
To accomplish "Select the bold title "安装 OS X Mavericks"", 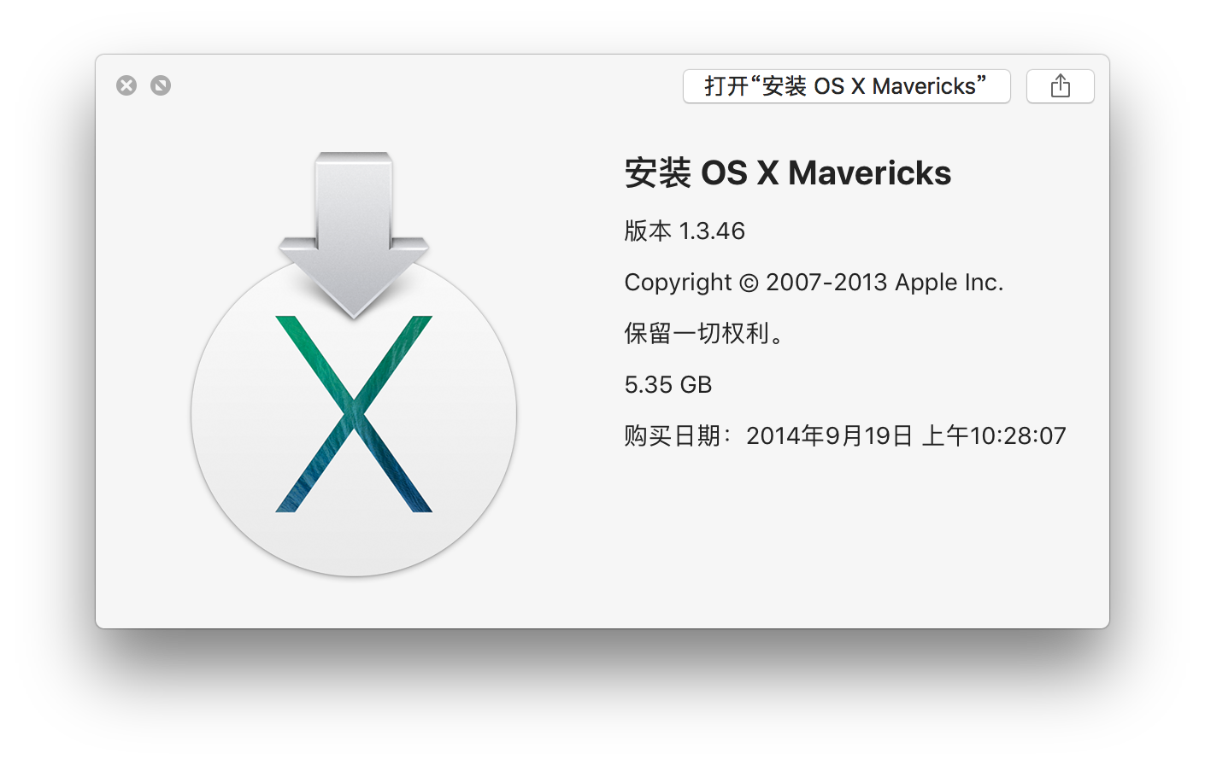I will point(787,173).
